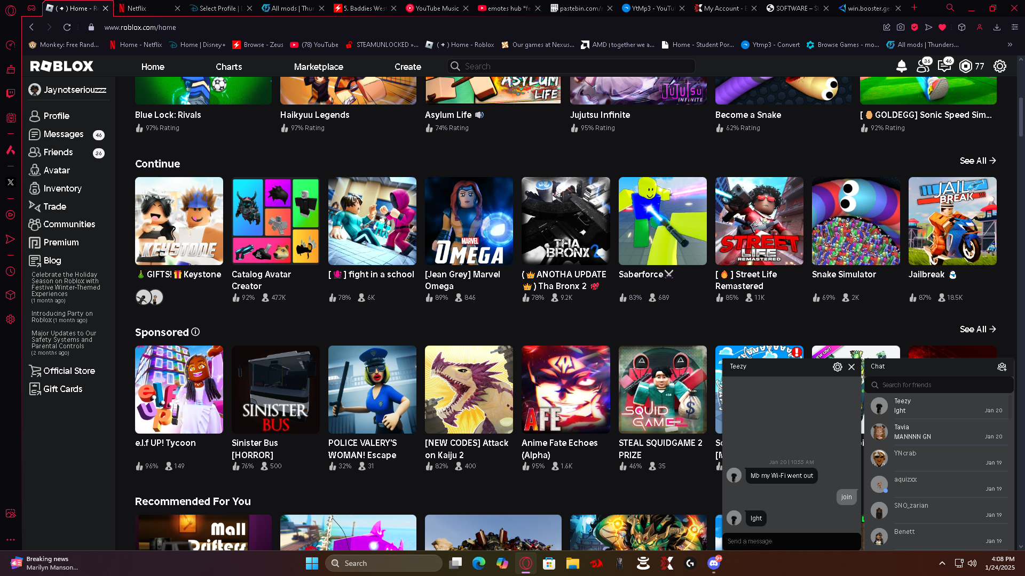Screen dimensions: 1025x576
Task: Open Inventory from the sidebar
Action: coord(62,188)
